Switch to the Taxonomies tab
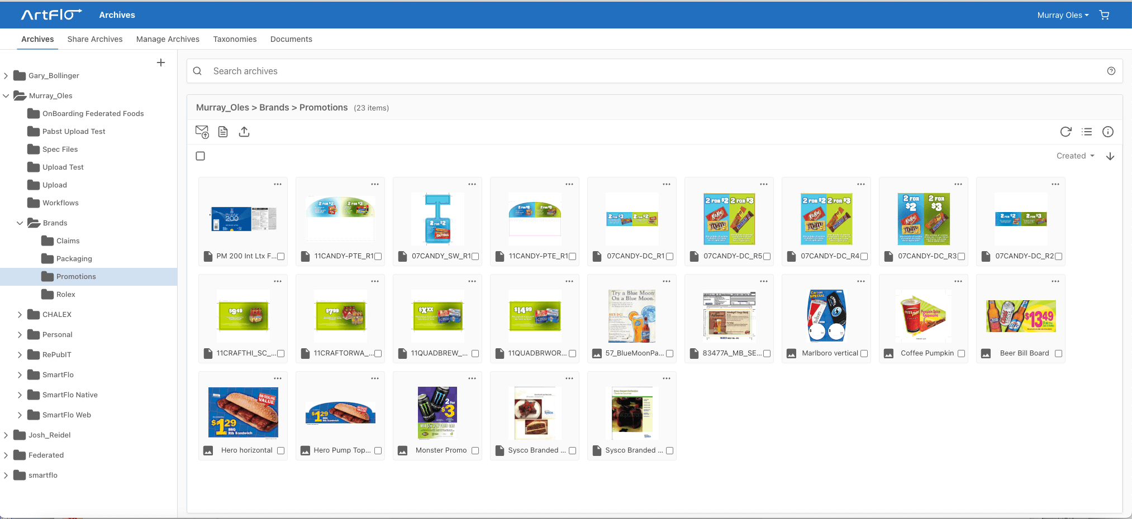 click(235, 39)
